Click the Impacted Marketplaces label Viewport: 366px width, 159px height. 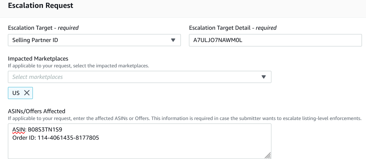[x=38, y=59]
